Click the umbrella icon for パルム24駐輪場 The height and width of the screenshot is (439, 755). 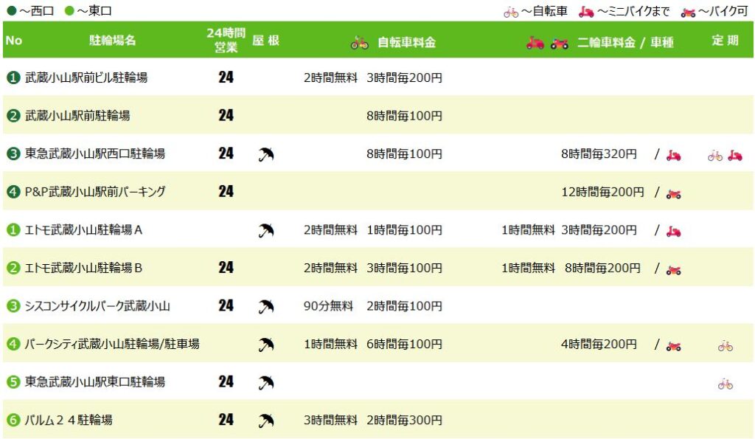(266, 421)
